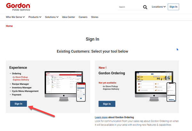
Task: Click the Payment list item
Action: point(17,94)
